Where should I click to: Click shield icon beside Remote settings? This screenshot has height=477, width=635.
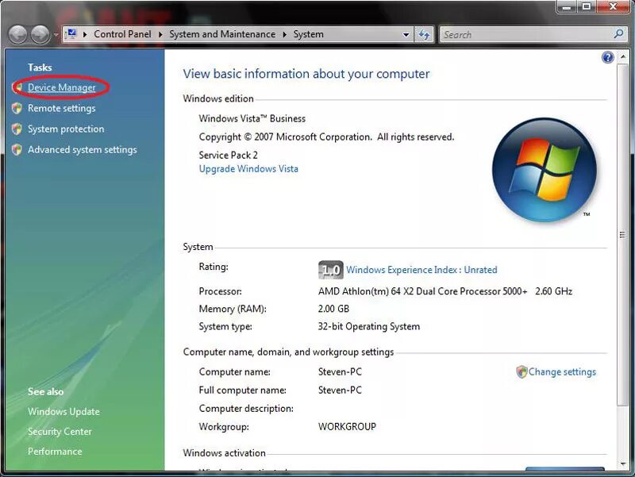[x=17, y=108]
